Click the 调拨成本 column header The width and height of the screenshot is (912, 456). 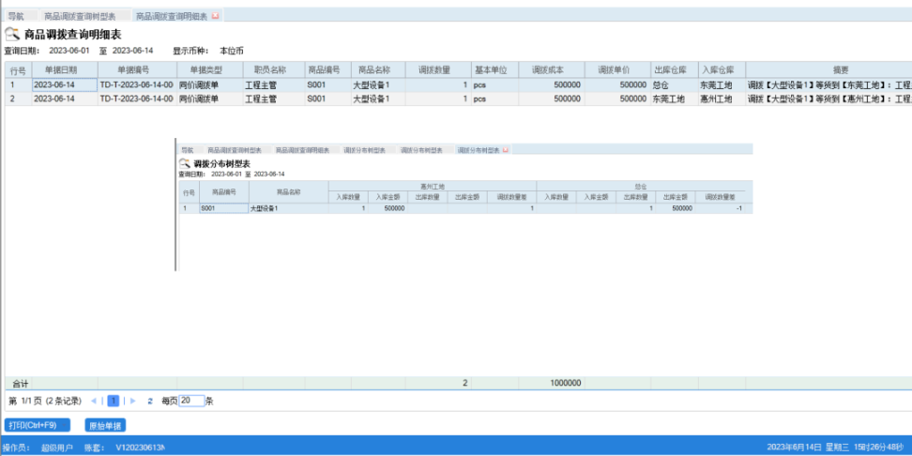tap(548, 70)
